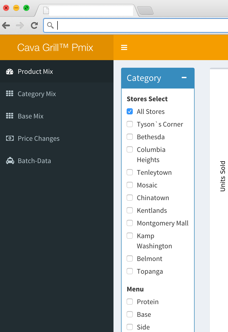Click the Product Mix dashboard icon
Screen dimensions: 228x332
pos(10,72)
